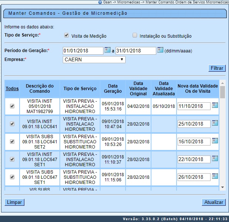
Task: Click new validity date field 25/10/2018
Action: pos(194,124)
